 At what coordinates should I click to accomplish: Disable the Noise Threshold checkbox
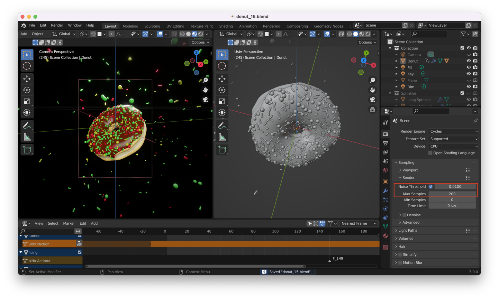pos(431,187)
